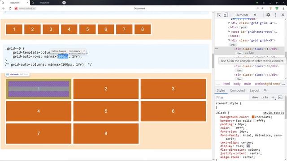Click the text-align center value
Viewport: 287px width, 161px height.
246,142
